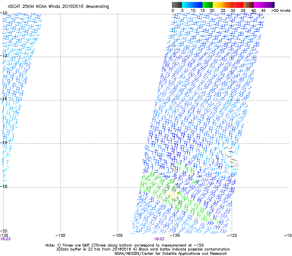Click the black contaminated wind barbs near -123

point(232,156)
